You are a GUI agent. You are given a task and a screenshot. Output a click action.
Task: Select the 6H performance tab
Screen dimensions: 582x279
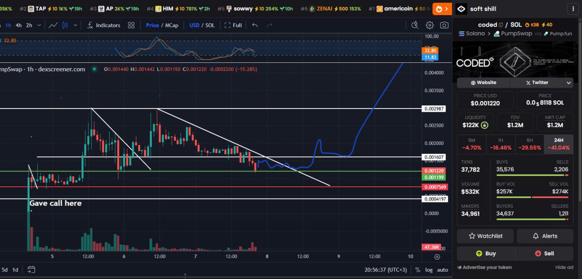click(x=530, y=144)
